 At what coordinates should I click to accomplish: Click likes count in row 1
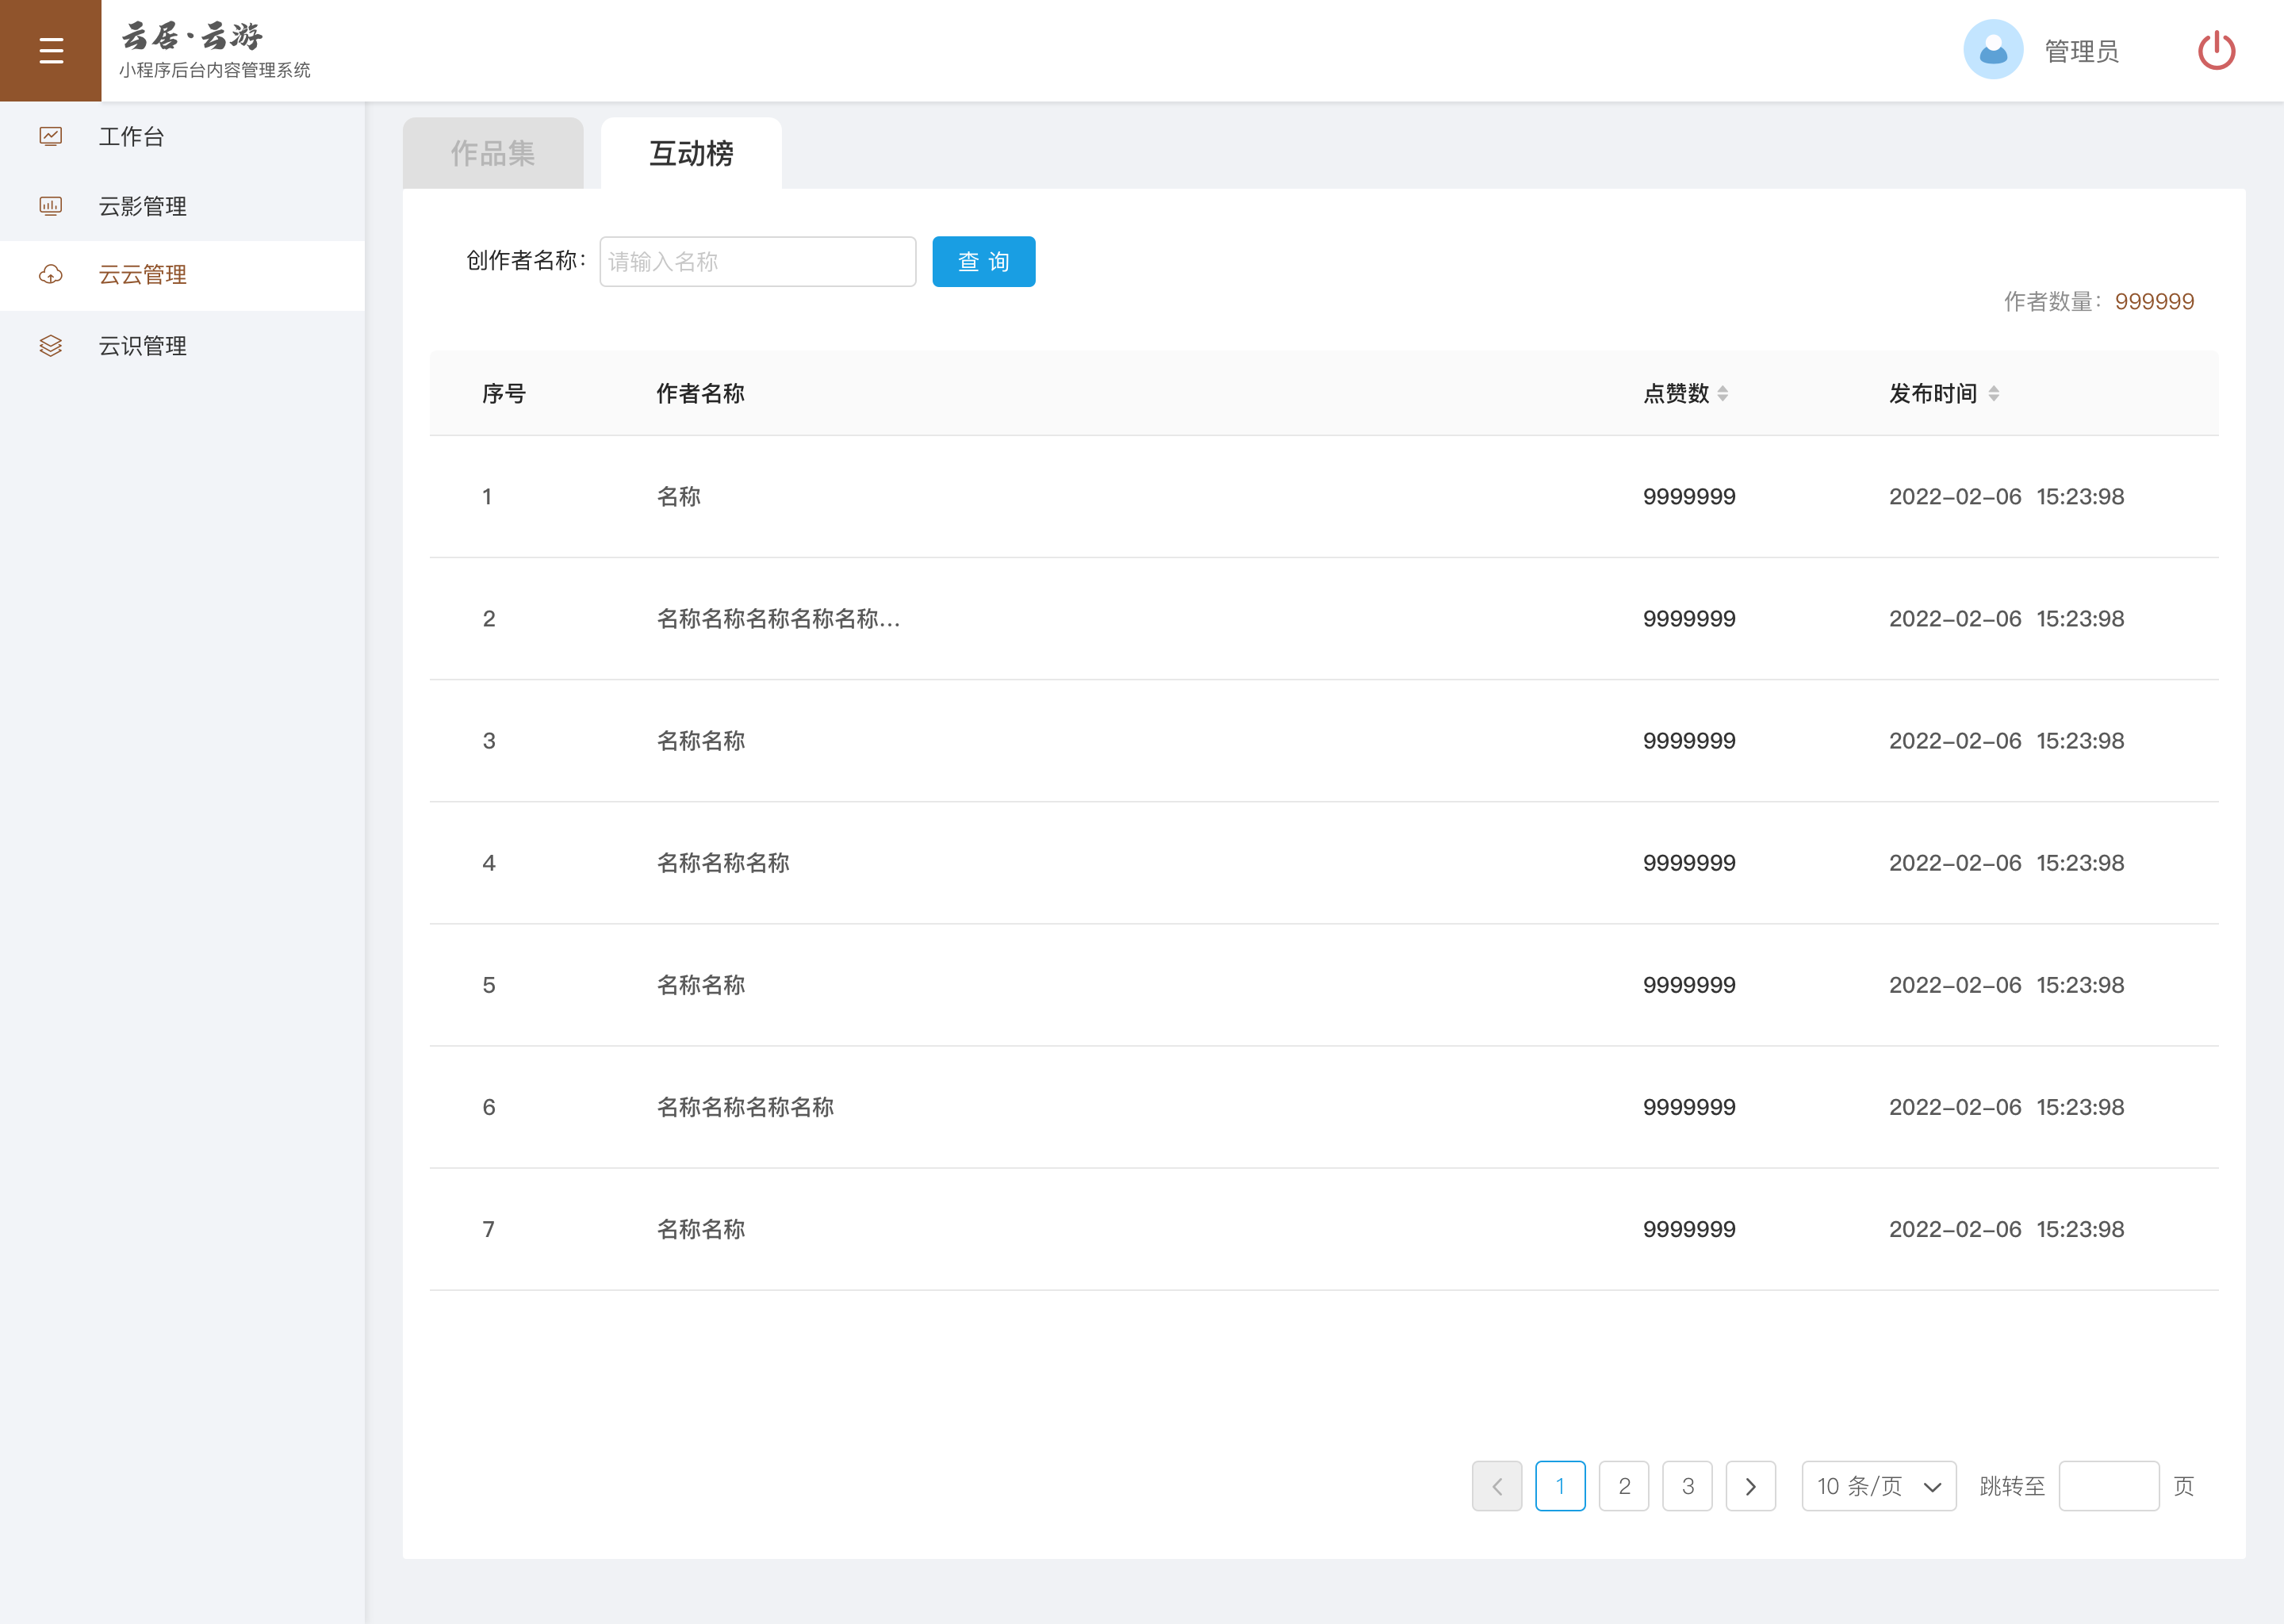pos(1689,497)
